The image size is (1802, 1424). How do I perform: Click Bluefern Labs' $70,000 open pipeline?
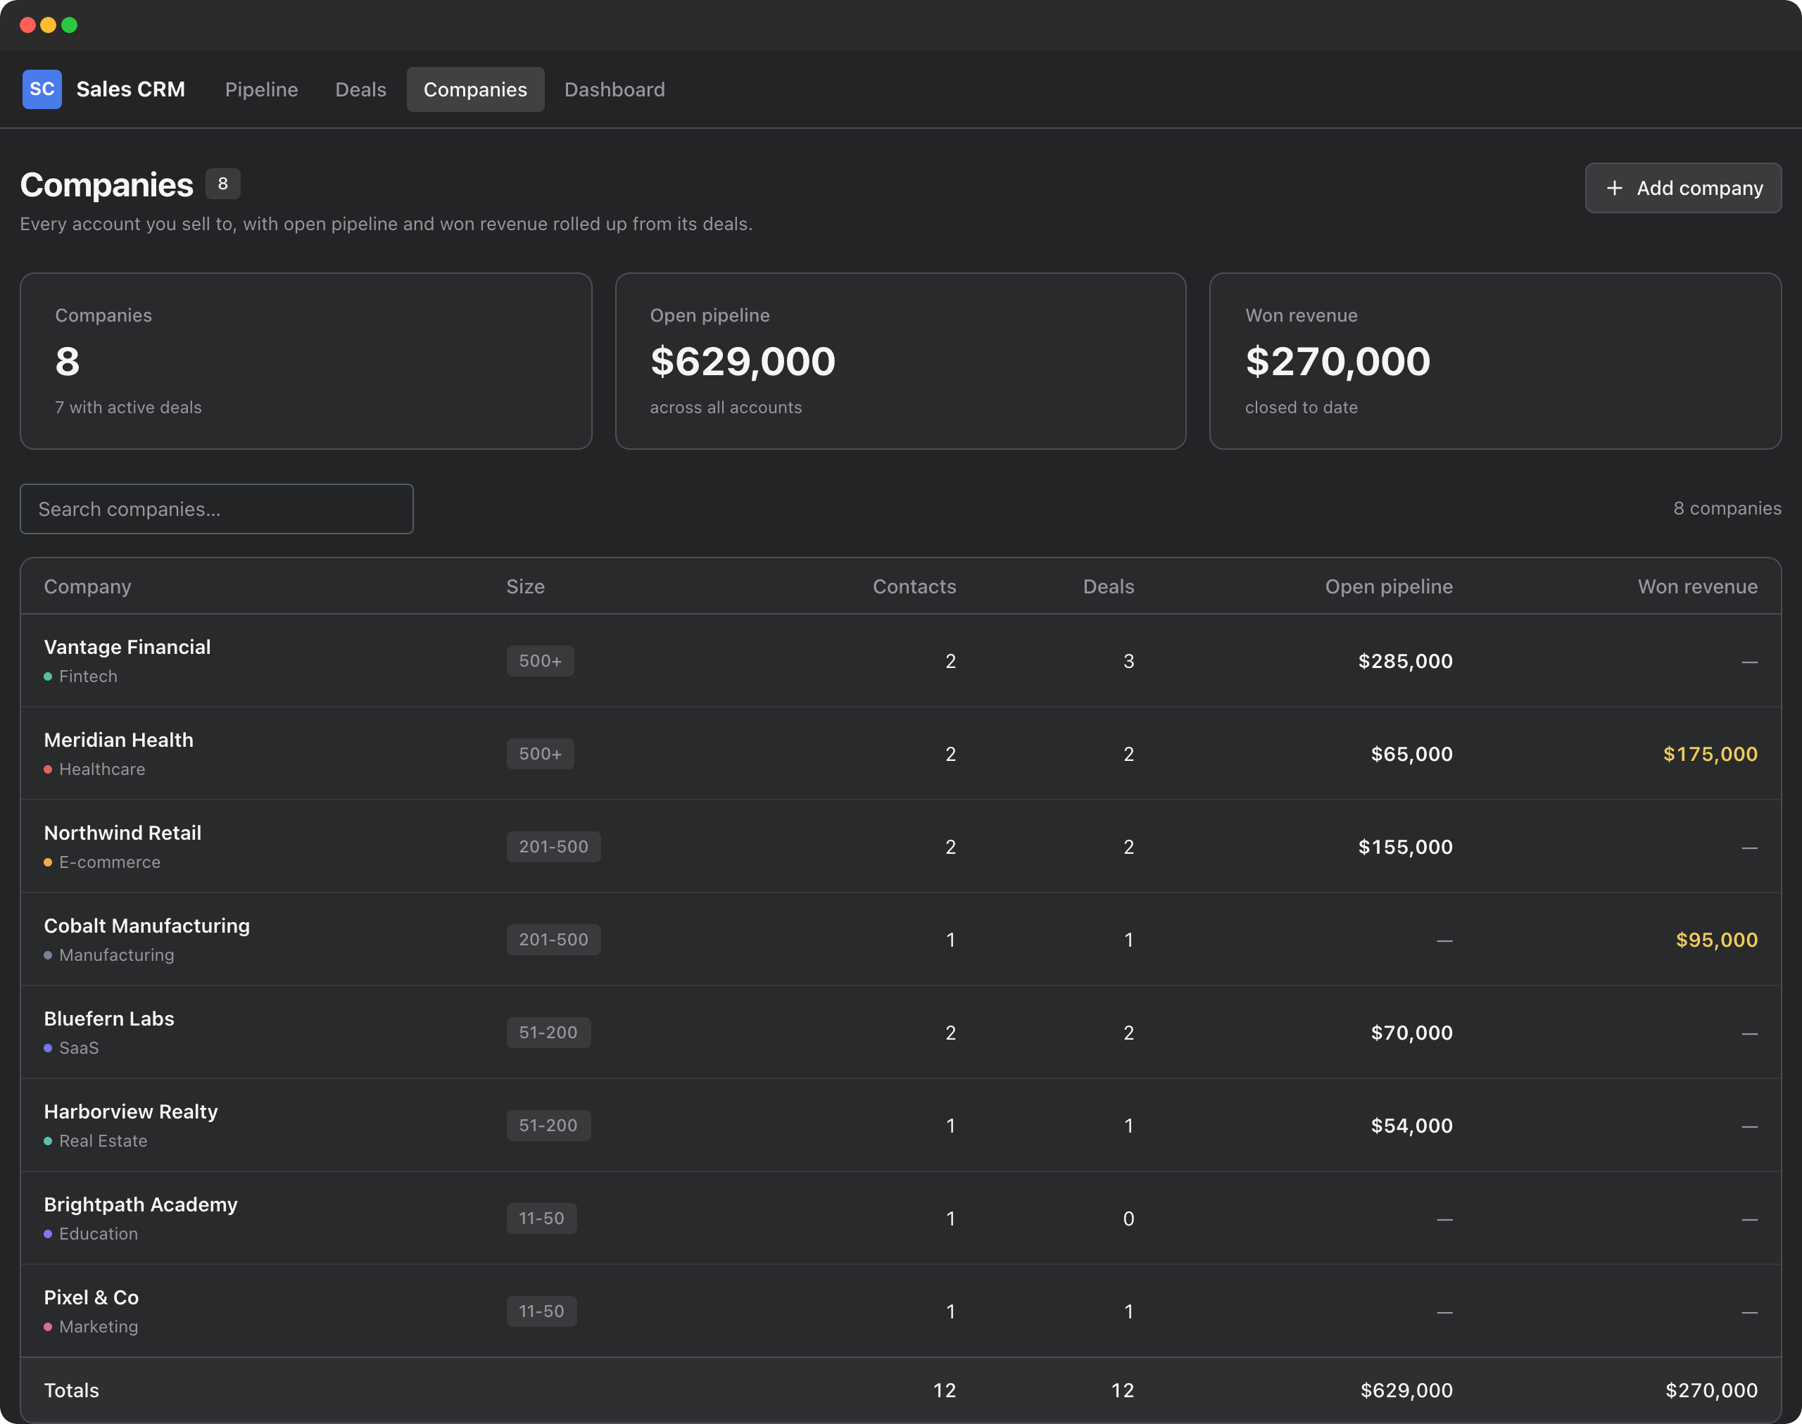1412,1033
